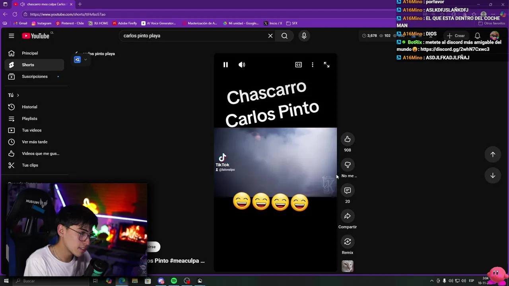Screen dimensions: 509x286
Task: Open the AI Voice Generator bookmark
Action: 159,23
